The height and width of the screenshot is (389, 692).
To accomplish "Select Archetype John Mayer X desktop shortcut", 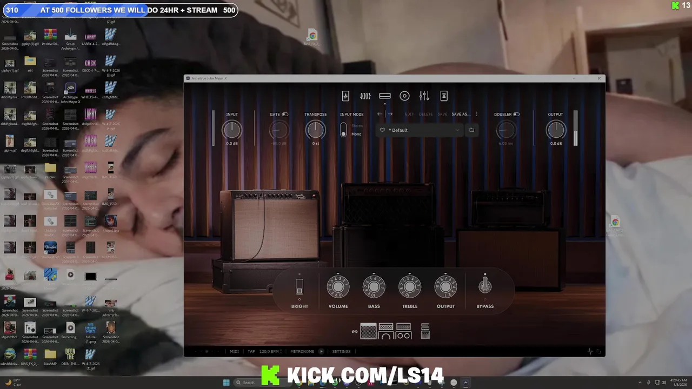I will coord(70,93).
